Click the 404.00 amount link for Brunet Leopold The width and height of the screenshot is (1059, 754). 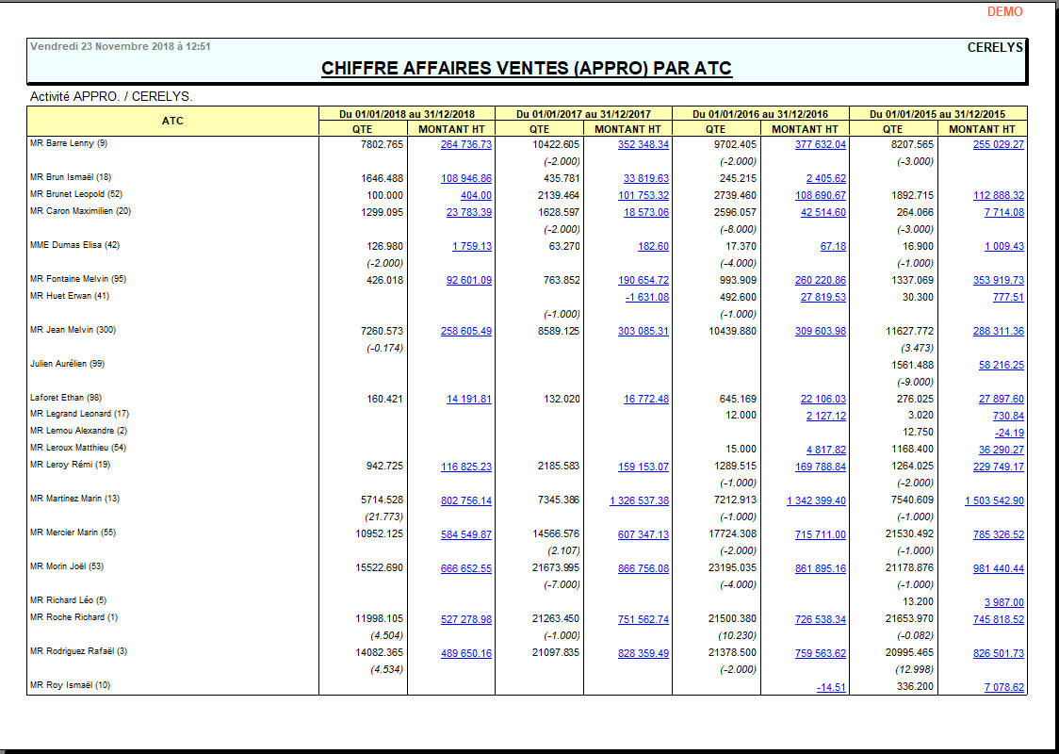476,195
